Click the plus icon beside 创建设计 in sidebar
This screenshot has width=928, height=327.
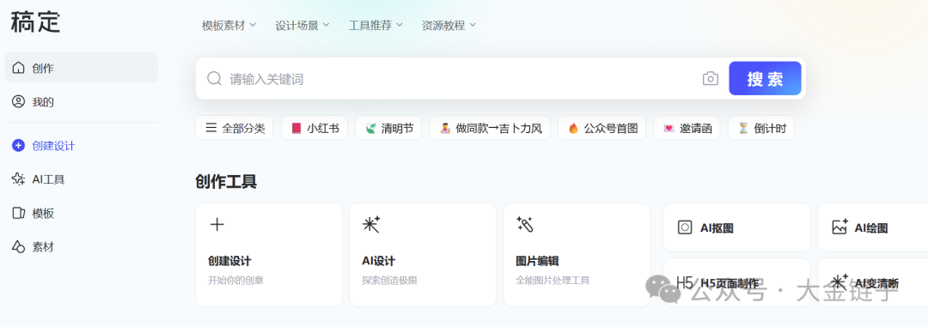[x=19, y=145]
